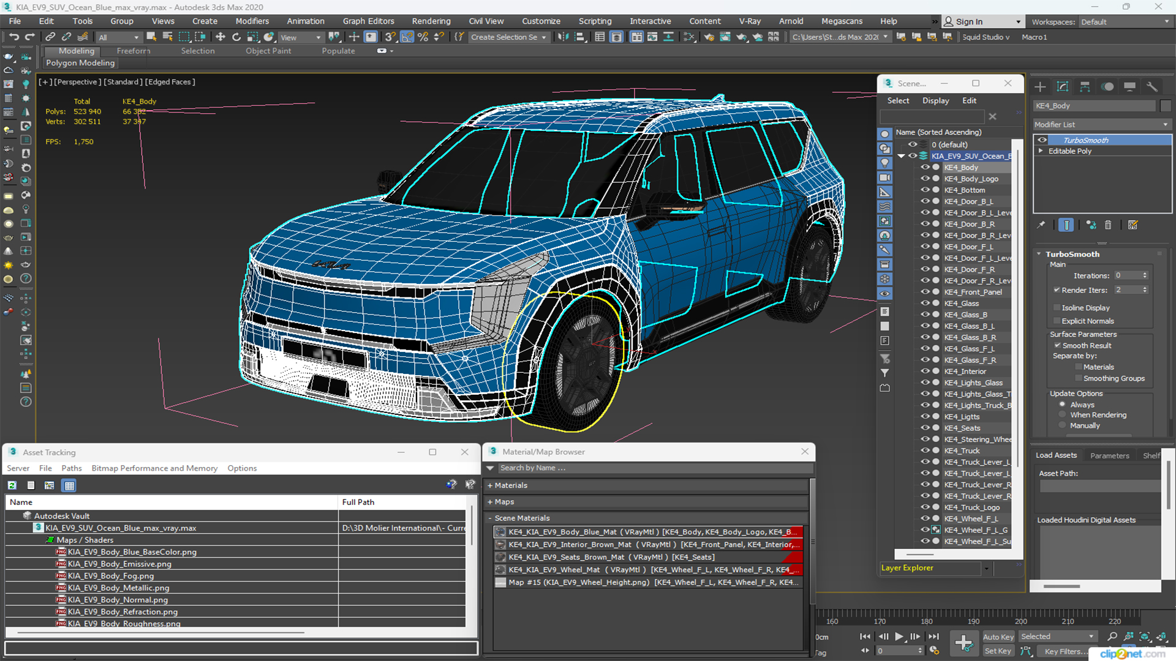Check Separate by Smoothing Groups
This screenshot has height=661, width=1176.
point(1079,378)
